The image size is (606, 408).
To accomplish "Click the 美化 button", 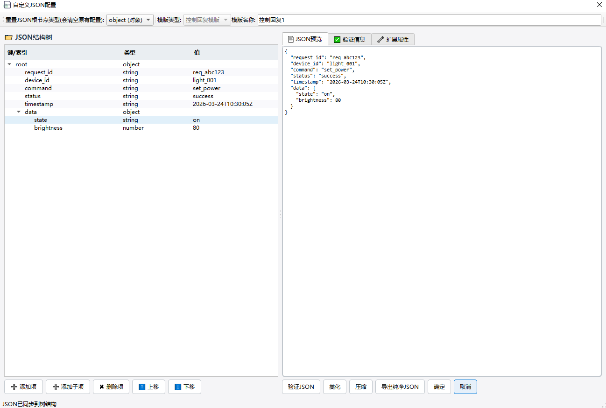I will tap(334, 387).
